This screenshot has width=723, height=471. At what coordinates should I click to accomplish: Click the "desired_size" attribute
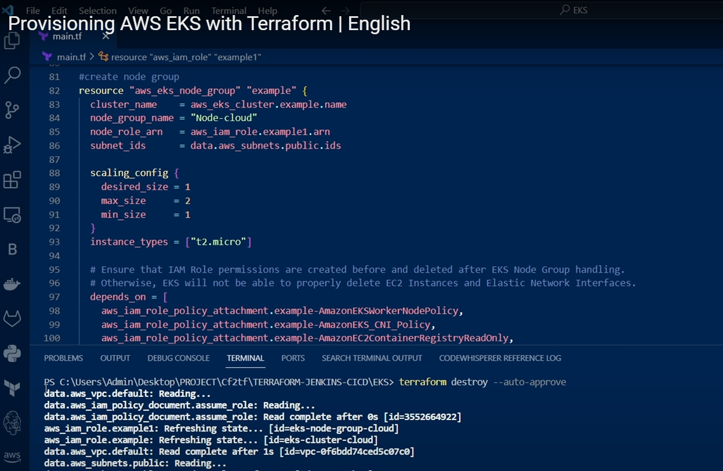[135, 187]
